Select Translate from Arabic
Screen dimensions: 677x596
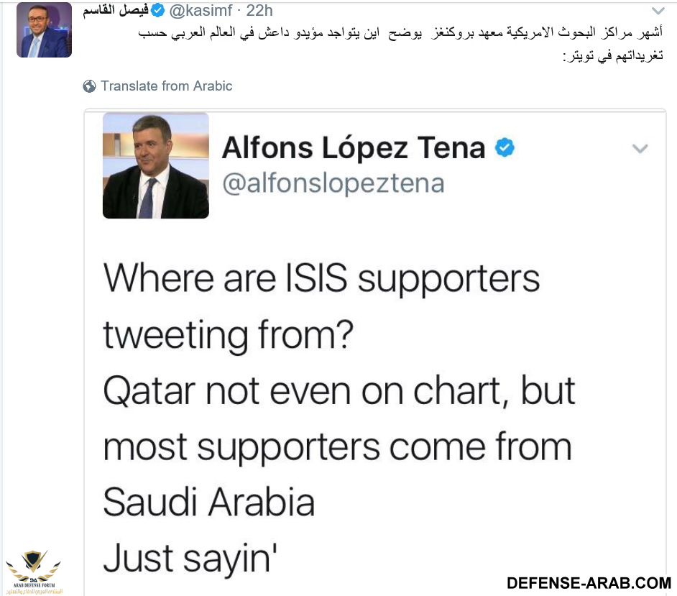tap(167, 86)
